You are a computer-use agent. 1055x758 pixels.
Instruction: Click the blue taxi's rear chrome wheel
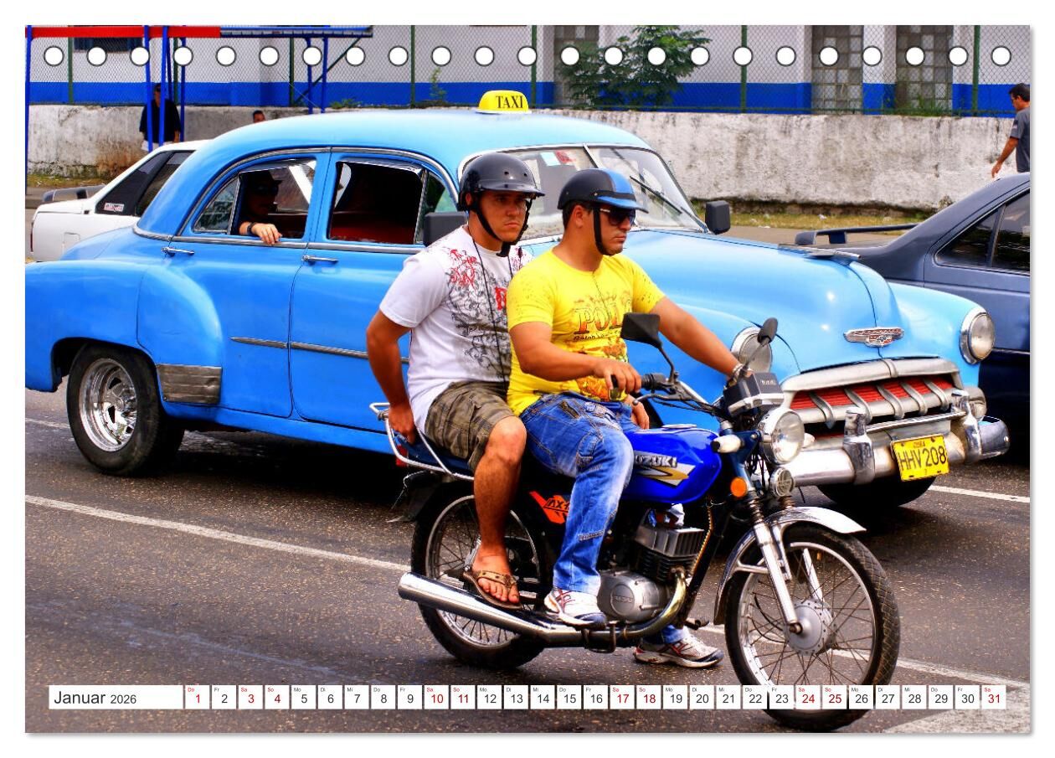coord(108,405)
